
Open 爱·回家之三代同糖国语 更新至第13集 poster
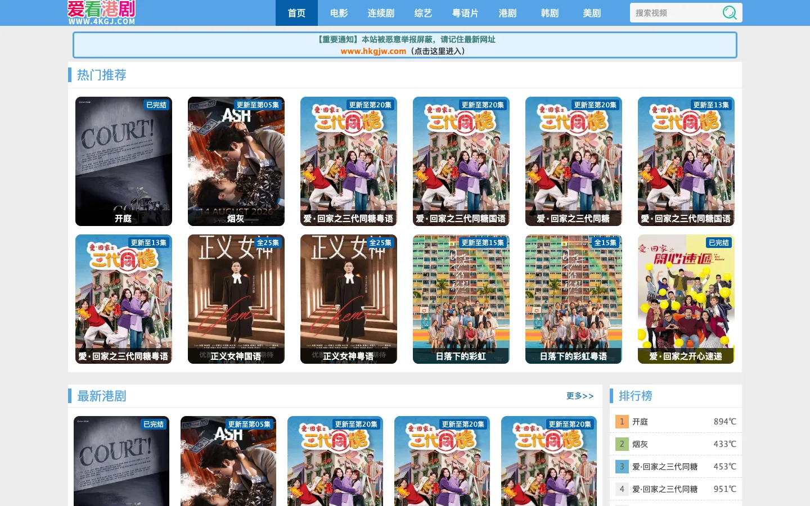(x=686, y=161)
